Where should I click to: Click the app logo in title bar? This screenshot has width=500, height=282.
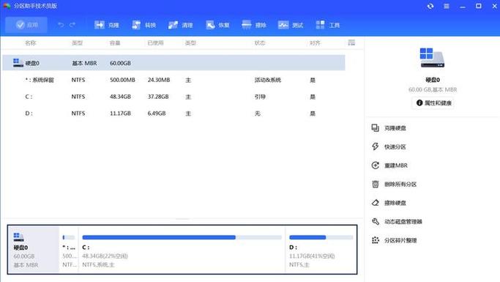7,6
